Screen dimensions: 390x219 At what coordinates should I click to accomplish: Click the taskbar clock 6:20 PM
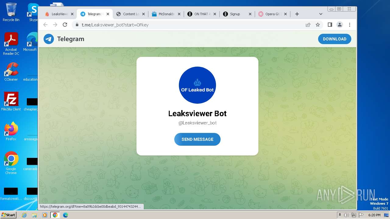pyautogui.click(x=374, y=215)
